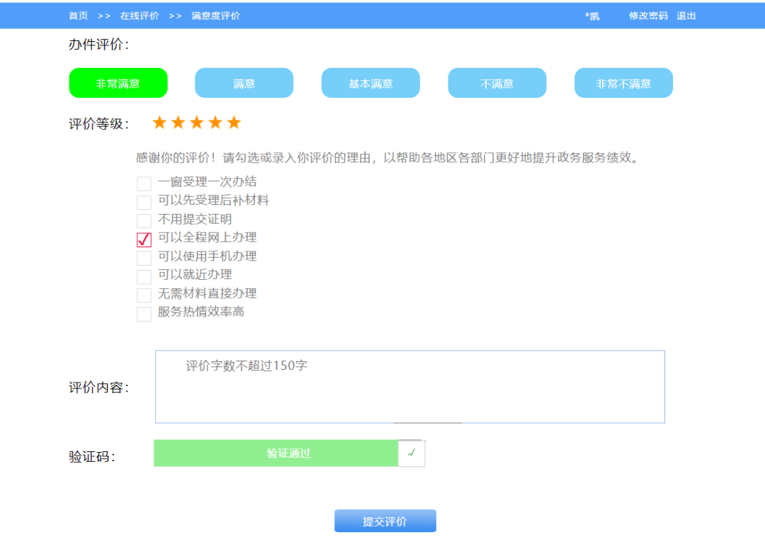Uncheck the 可以全程网上办理 checkbox
Screen dimensions: 765x542
(144, 239)
